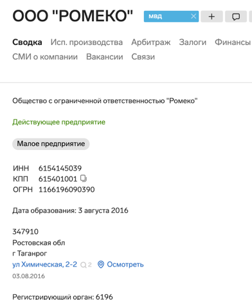The width and height of the screenshot is (252, 300).
Task: Select the ИНН number 6154145039
Action: tap(60, 168)
